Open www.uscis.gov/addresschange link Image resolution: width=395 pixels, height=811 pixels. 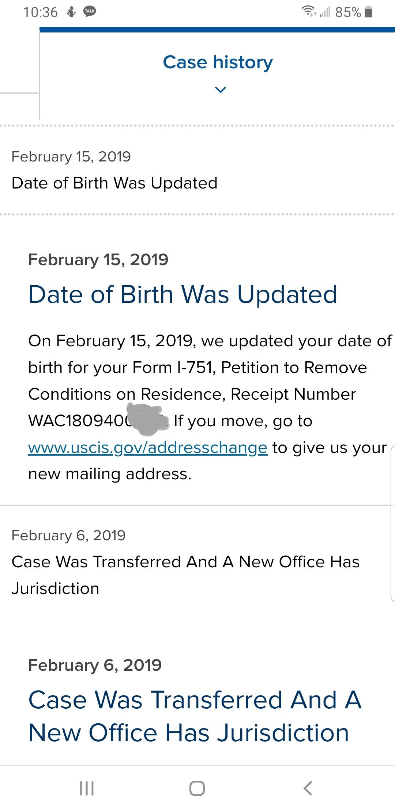148,448
